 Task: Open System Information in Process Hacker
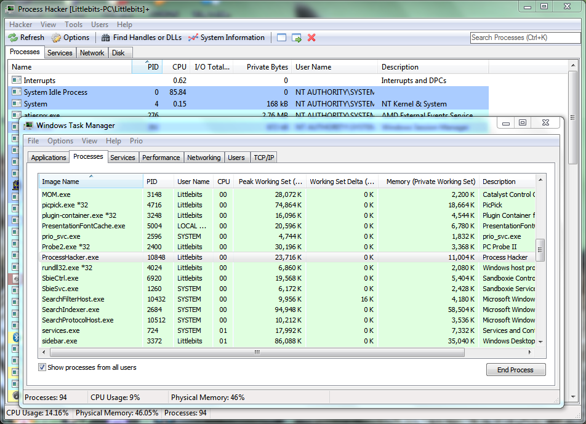[x=227, y=38]
